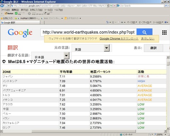
Task: Select the 翻訳 display view button
Action: pyautogui.click(x=153, y=48)
